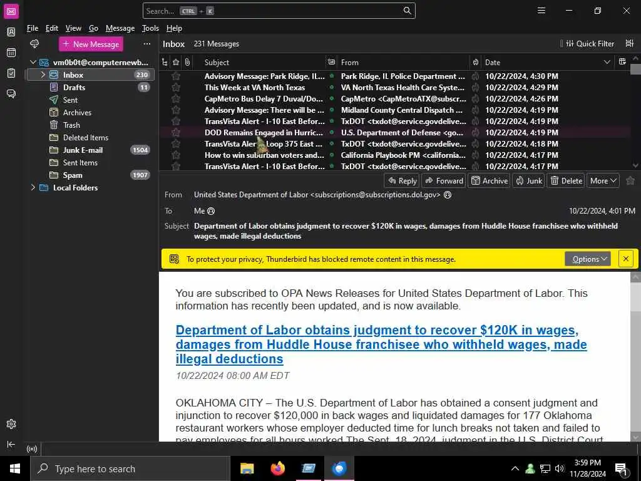Mark the opened message as Junk
This screenshot has height=481, width=641.
528,180
